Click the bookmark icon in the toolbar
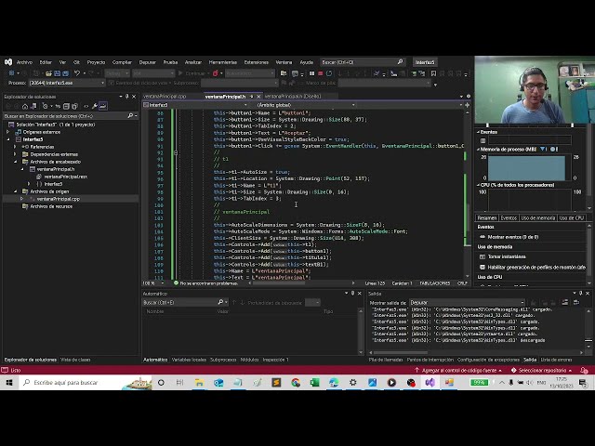This screenshot has height=446, width=595. tap(434, 73)
